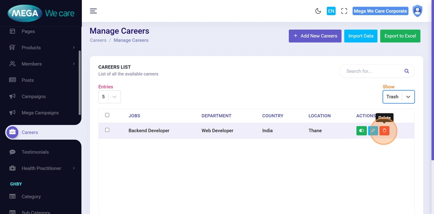Click the search magnifier icon

pyautogui.click(x=406, y=71)
